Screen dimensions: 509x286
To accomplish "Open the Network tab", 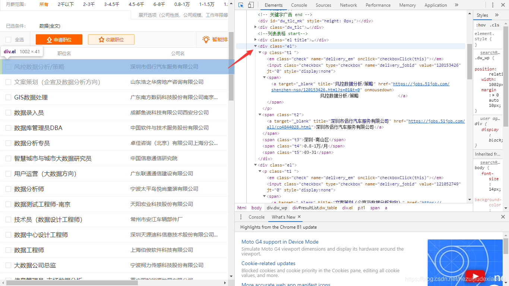I will [348, 5].
